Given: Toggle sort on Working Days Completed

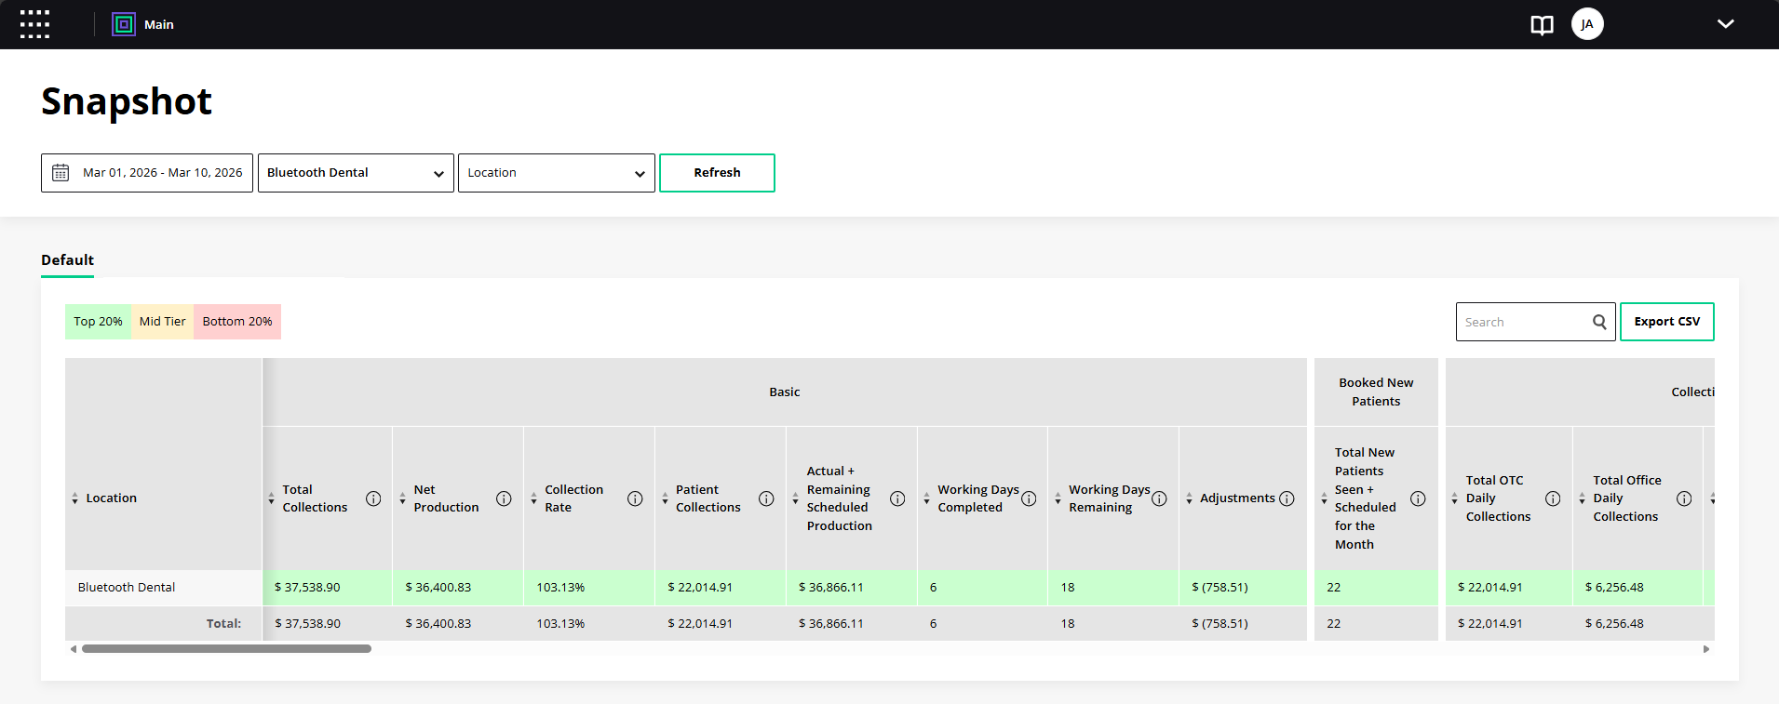Looking at the screenshot, I should tap(926, 498).
